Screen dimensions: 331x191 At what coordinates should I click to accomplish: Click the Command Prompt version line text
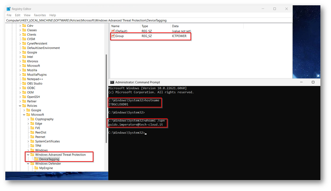(147, 88)
